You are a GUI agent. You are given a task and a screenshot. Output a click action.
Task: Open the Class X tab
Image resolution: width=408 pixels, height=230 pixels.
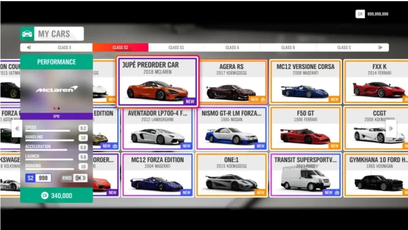coord(64,48)
